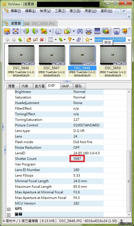Open the filter funnel dropdown

point(74,40)
